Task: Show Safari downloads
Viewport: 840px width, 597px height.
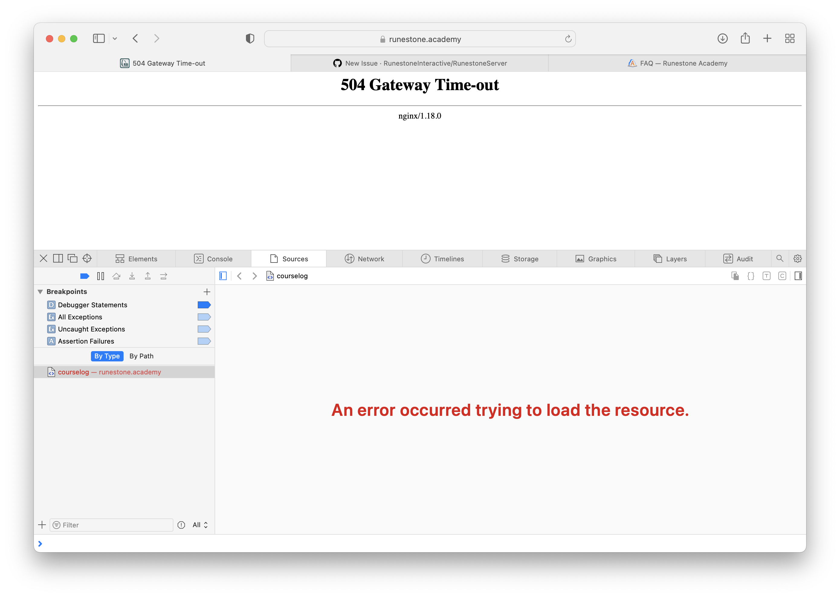Action: 722,39
